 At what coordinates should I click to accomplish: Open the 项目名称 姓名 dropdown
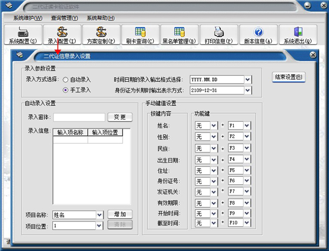(x=100, y=215)
